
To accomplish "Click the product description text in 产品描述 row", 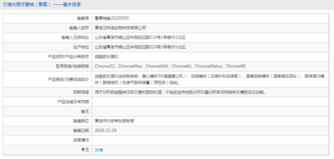I will pos(210,79).
